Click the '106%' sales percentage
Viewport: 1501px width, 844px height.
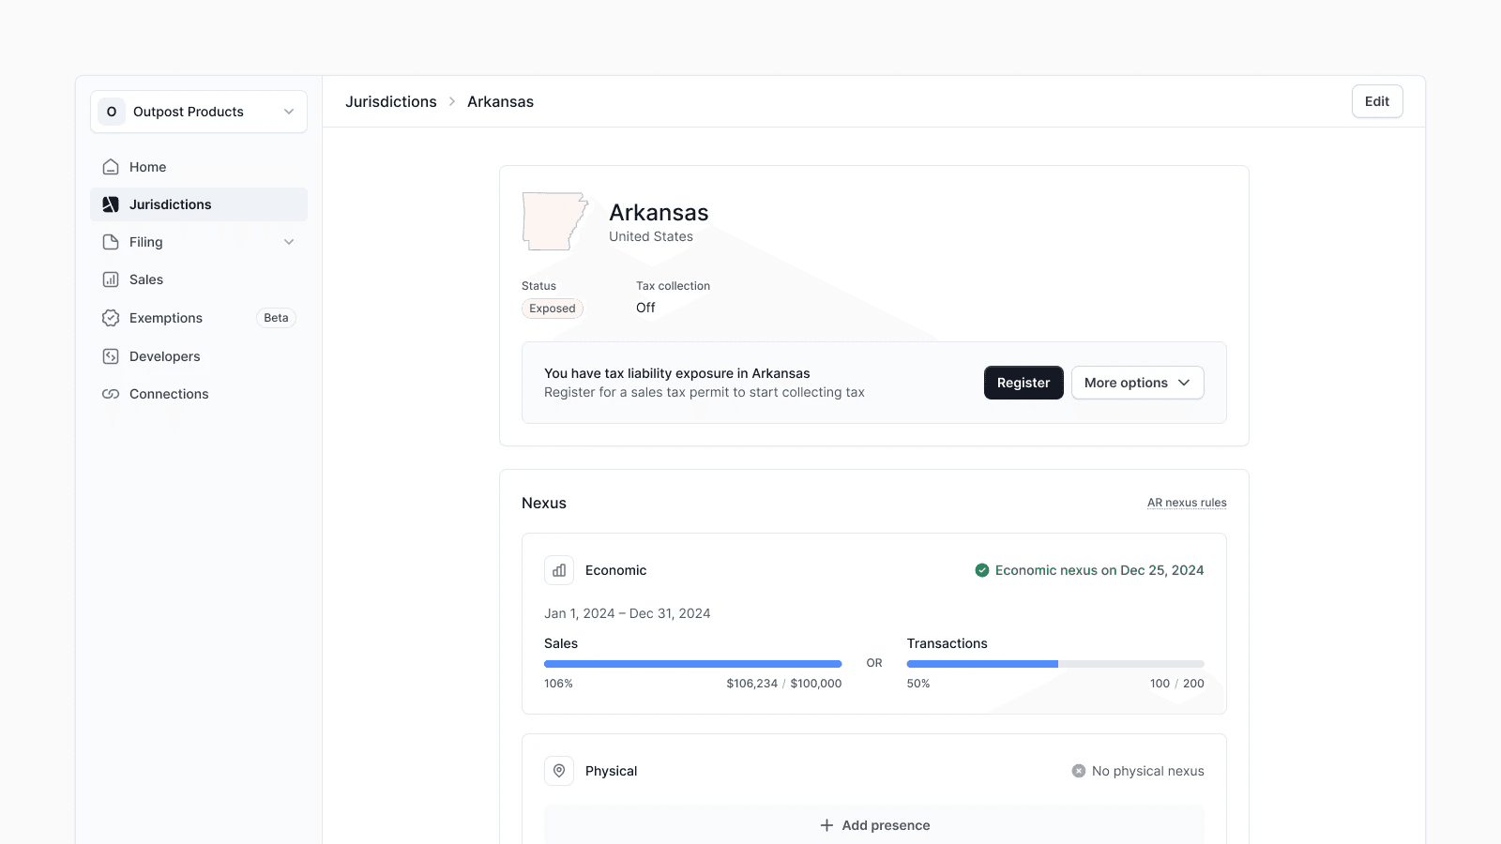coord(558,684)
